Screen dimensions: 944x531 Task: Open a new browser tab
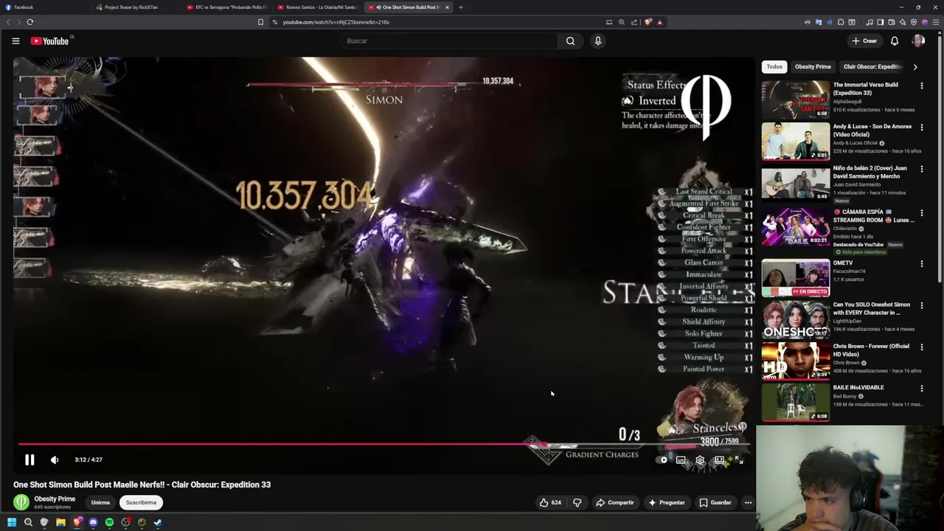click(460, 7)
